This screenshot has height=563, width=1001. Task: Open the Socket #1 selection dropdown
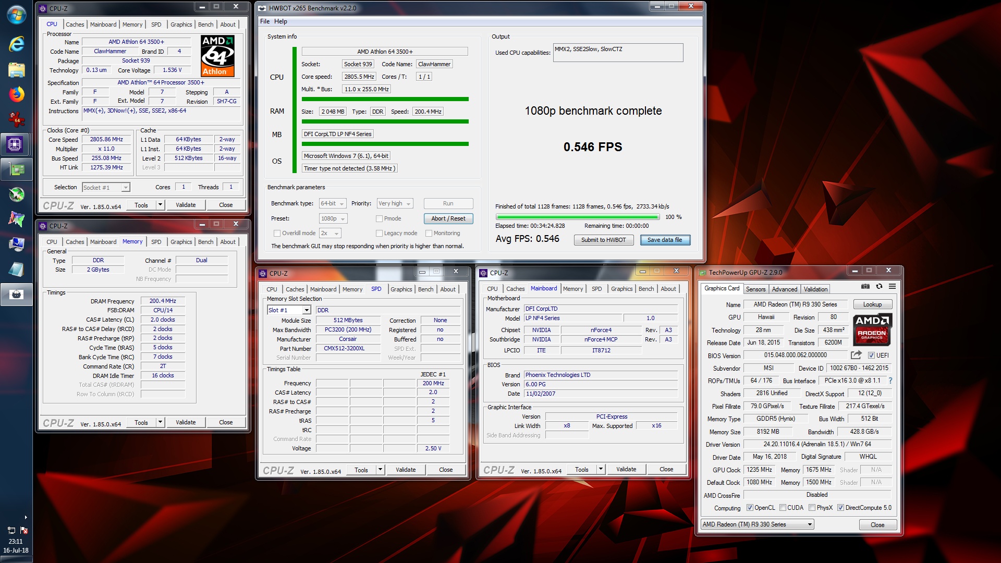pyautogui.click(x=106, y=187)
